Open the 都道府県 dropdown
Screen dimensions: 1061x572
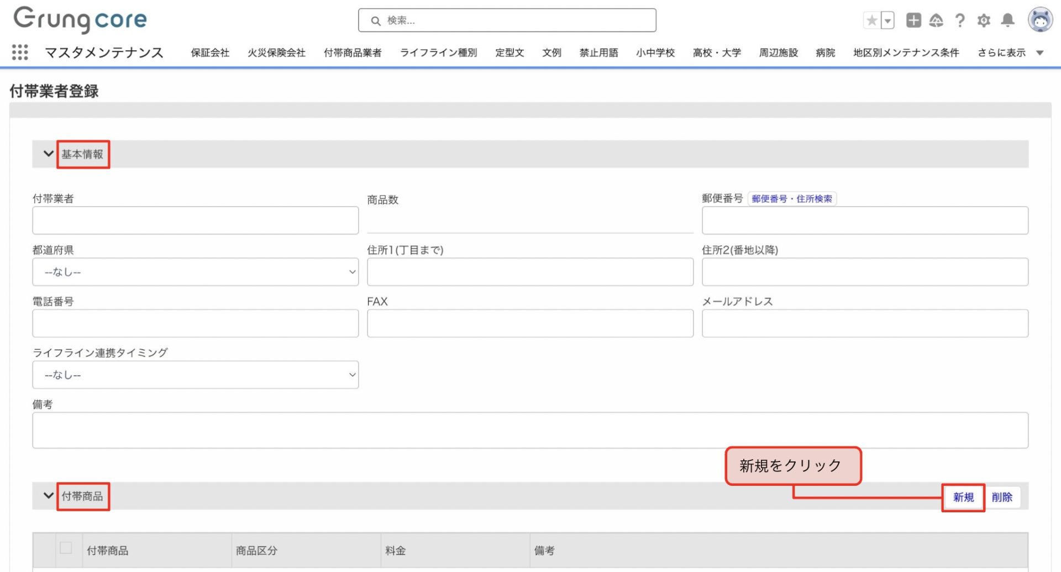(195, 272)
